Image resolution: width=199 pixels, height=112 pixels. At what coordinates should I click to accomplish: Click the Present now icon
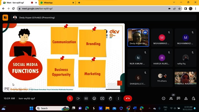[x=102, y=98]
